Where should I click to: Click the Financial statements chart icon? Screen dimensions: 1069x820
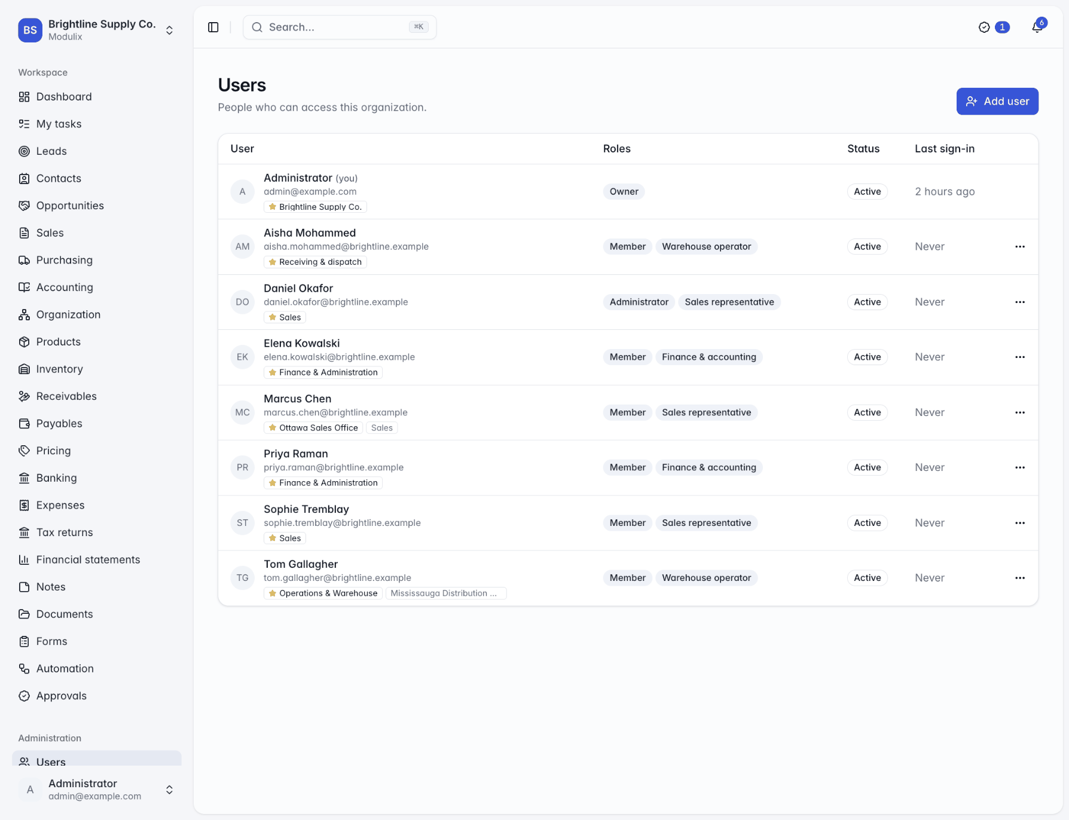[x=24, y=559]
